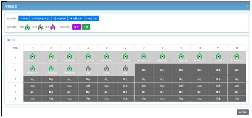The width and height of the screenshot is (252, 118).
Task: Select green slot icon row 1 column 6
Action: 125,56
